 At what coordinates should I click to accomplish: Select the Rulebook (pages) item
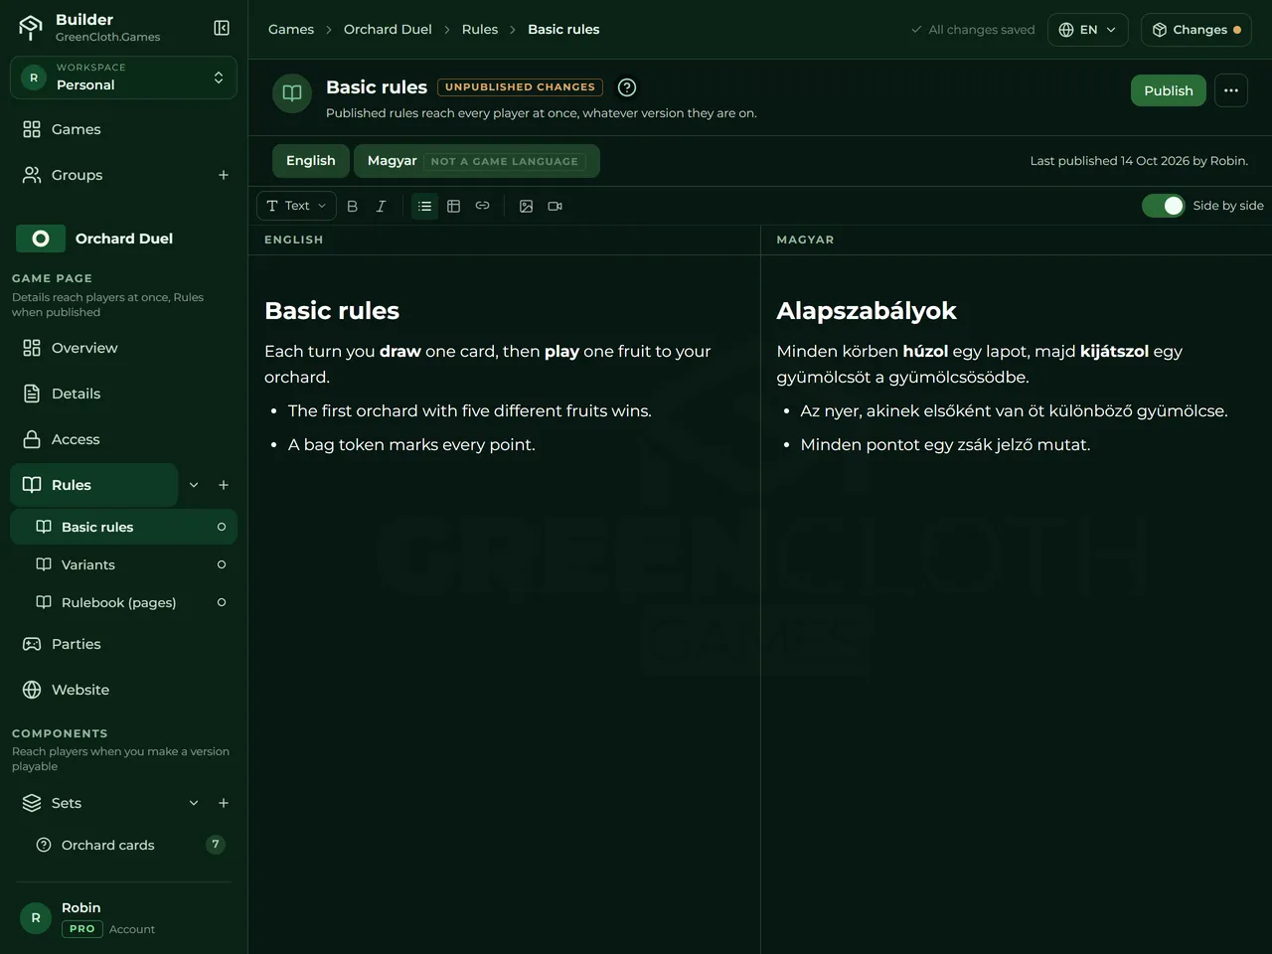point(123,602)
